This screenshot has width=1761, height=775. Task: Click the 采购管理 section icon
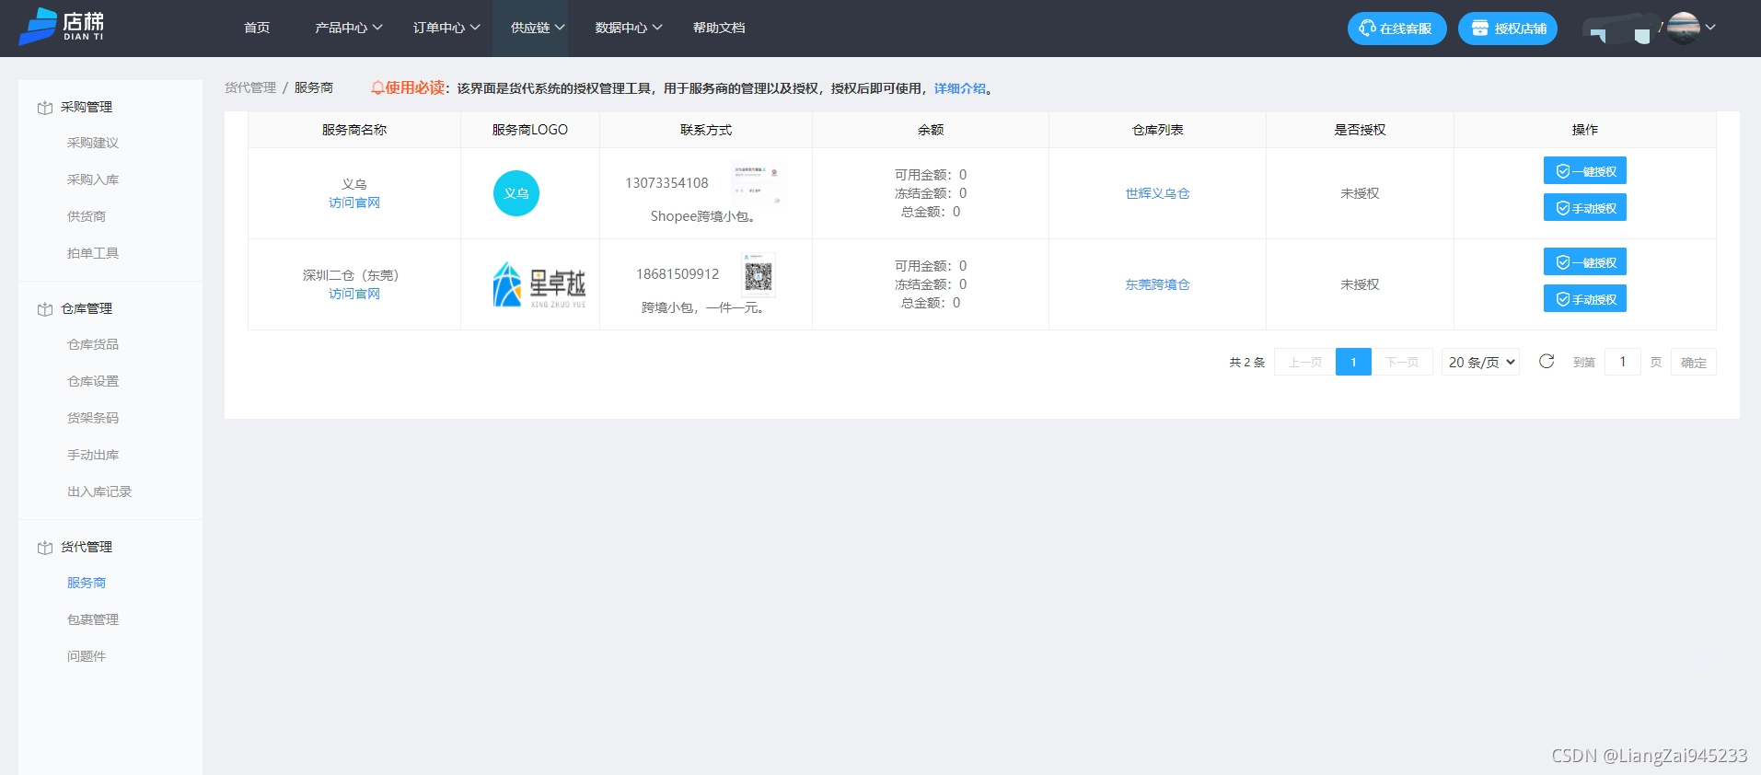[x=45, y=108]
